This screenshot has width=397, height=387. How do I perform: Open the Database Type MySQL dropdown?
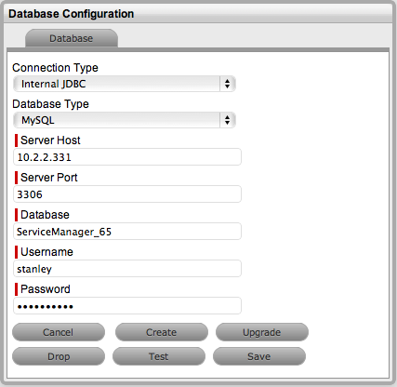125,120
